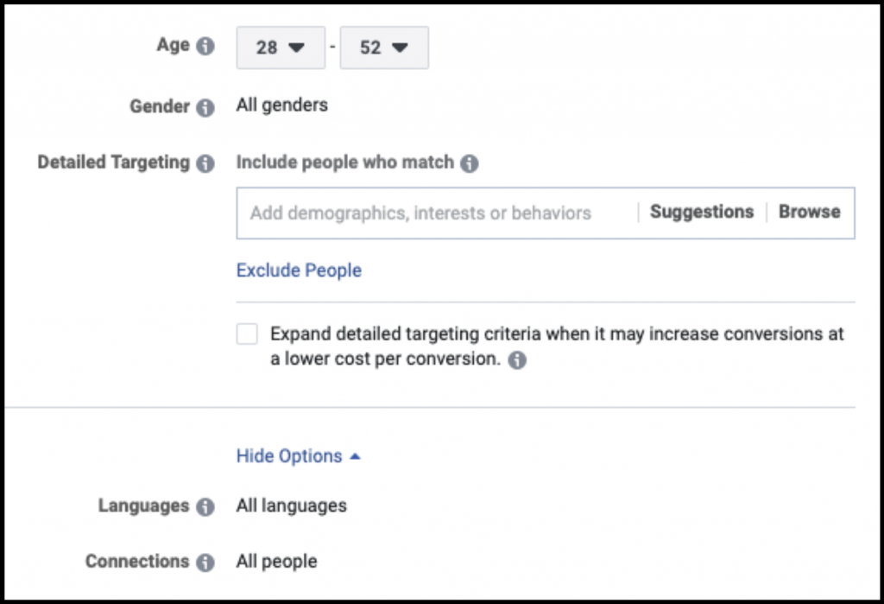Click the Exclude People link
884x604 pixels.
point(299,270)
